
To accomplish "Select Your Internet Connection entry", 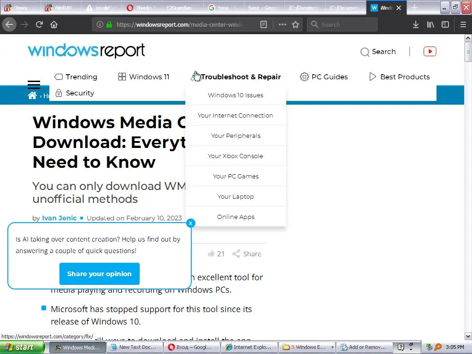I will pyautogui.click(x=236, y=115).
